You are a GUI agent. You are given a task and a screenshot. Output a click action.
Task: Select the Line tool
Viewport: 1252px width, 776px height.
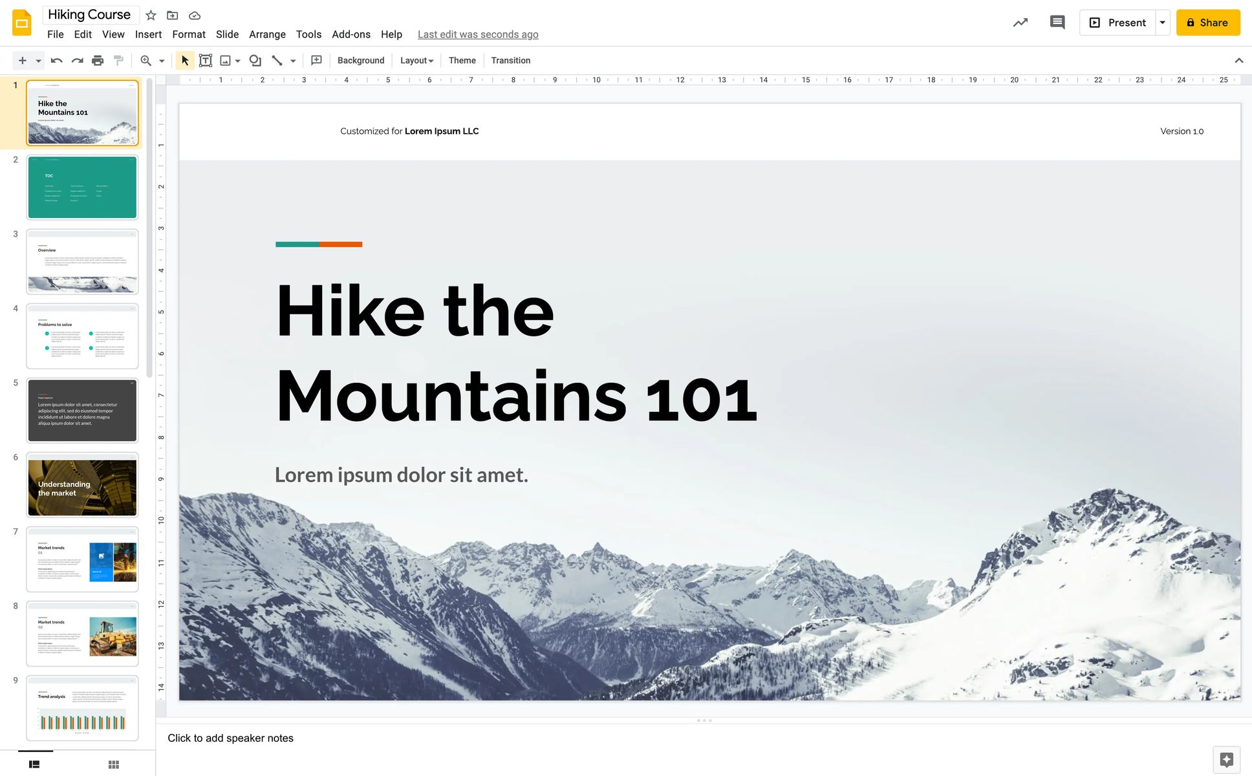click(x=276, y=60)
